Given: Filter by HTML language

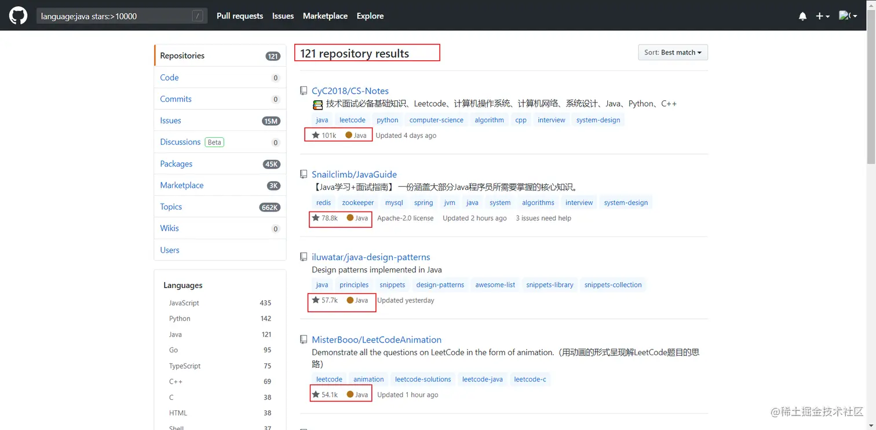Looking at the screenshot, I should 220,413.
